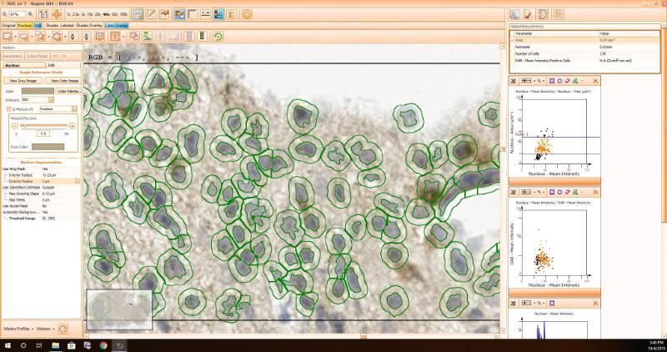The image size is (667, 352).
Task: Close the first scatter plot panel
Action: click(x=595, y=80)
